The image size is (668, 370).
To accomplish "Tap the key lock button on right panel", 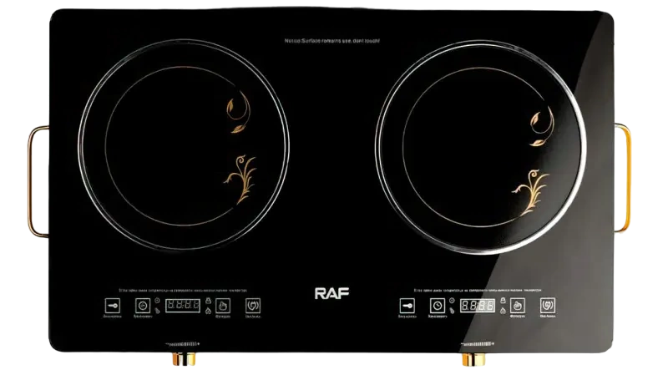I will click(x=407, y=306).
